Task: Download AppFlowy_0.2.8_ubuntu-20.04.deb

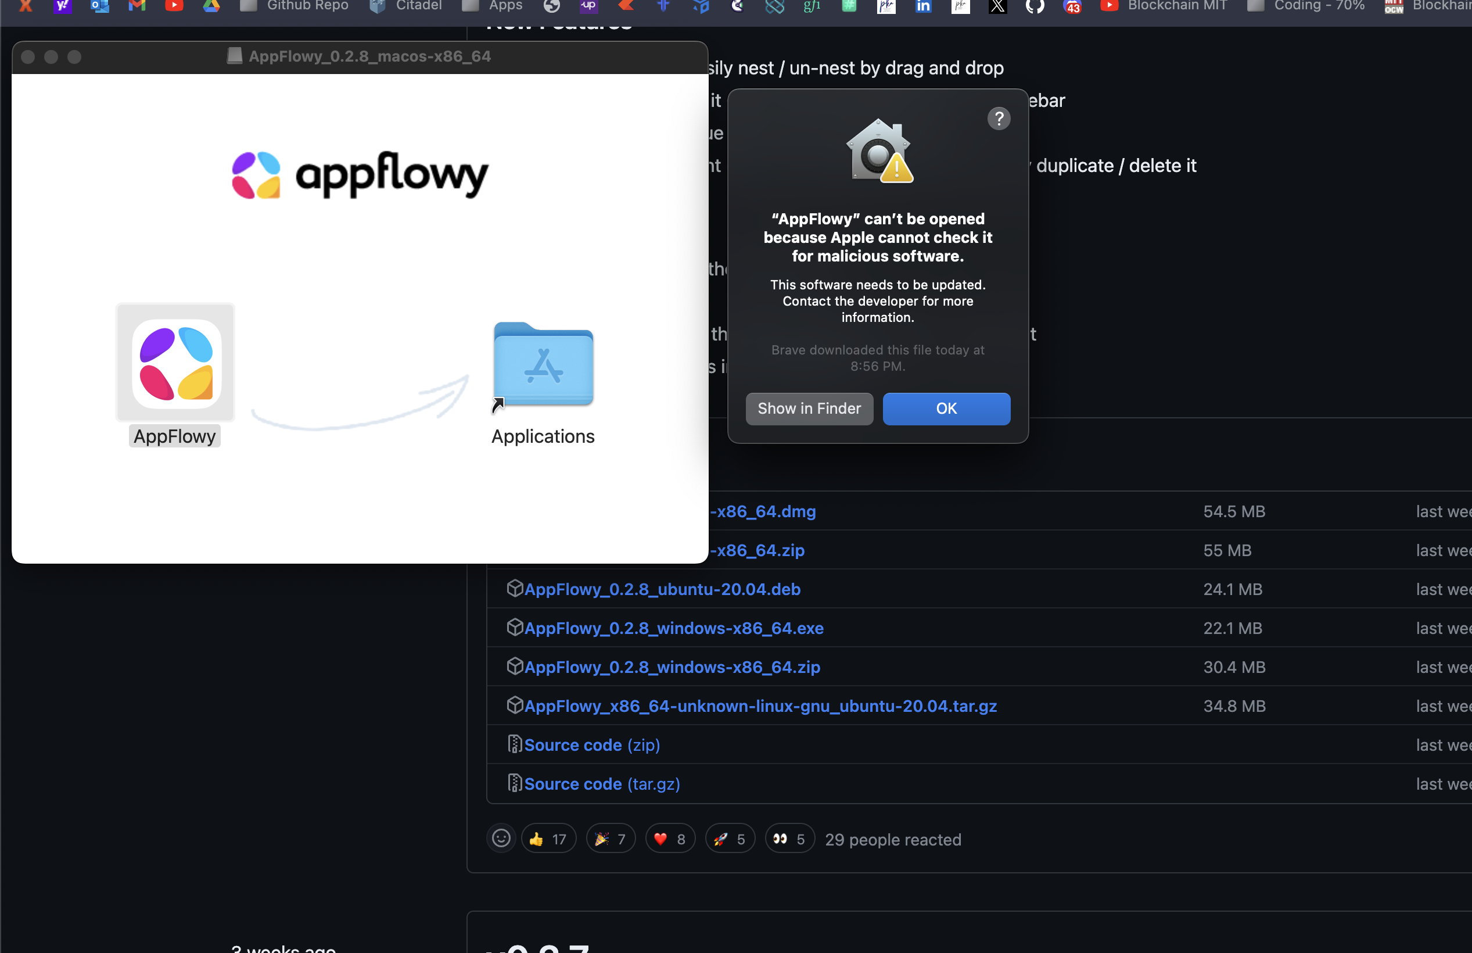Action: [x=662, y=589]
